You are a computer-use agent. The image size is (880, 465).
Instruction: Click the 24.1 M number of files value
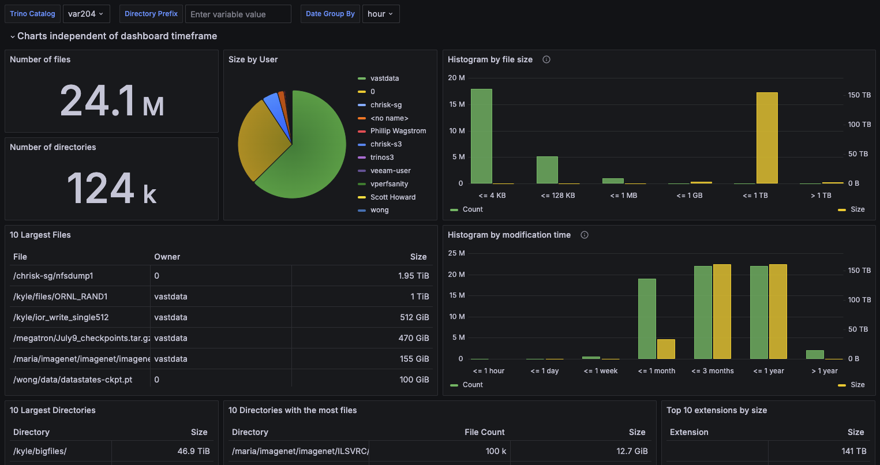coord(112,101)
